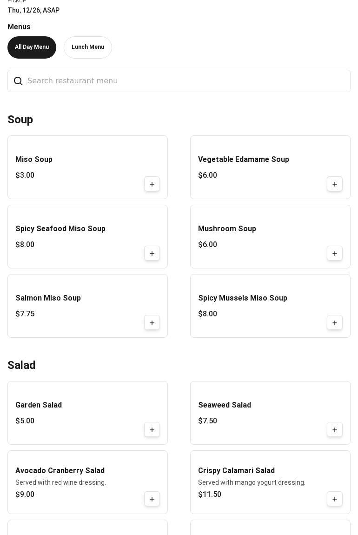This screenshot has height=535, width=358.
Task: Add Salmon Miso Soup to order
Action: point(152,323)
